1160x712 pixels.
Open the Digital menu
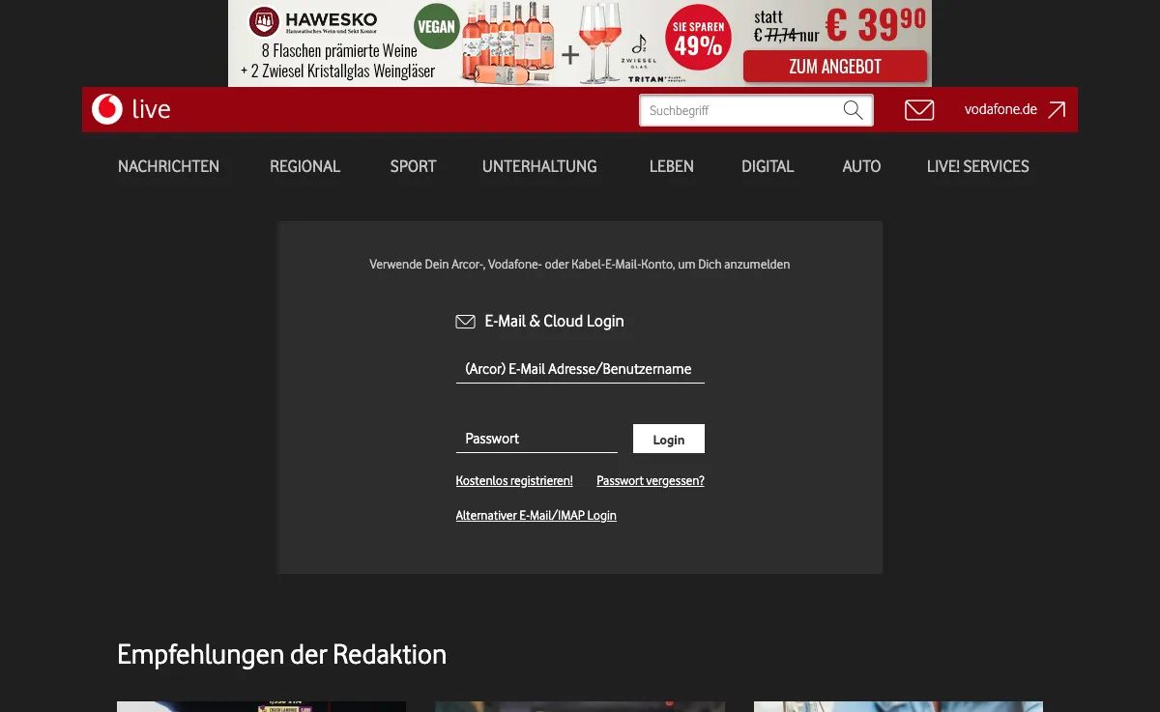tap(768, 166)
